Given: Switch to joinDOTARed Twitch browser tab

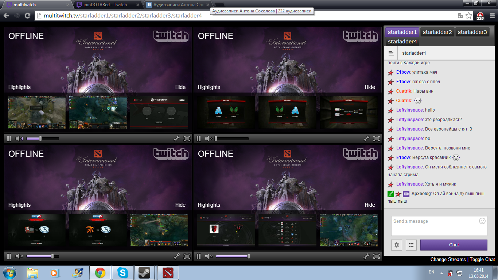Looking at the screenshot, I should click(106, 5).
